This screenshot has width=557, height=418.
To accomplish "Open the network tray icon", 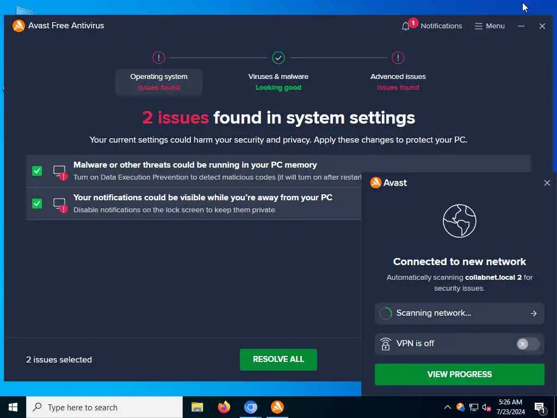I will [474, 407].
